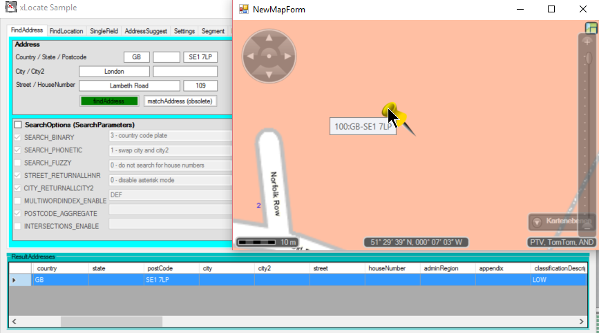Screen dimensions: 599x333
Task: Toggle the POSTCODE_AGGREGATE checkbox
Action: pyautogui.click(x=19, y=213)
